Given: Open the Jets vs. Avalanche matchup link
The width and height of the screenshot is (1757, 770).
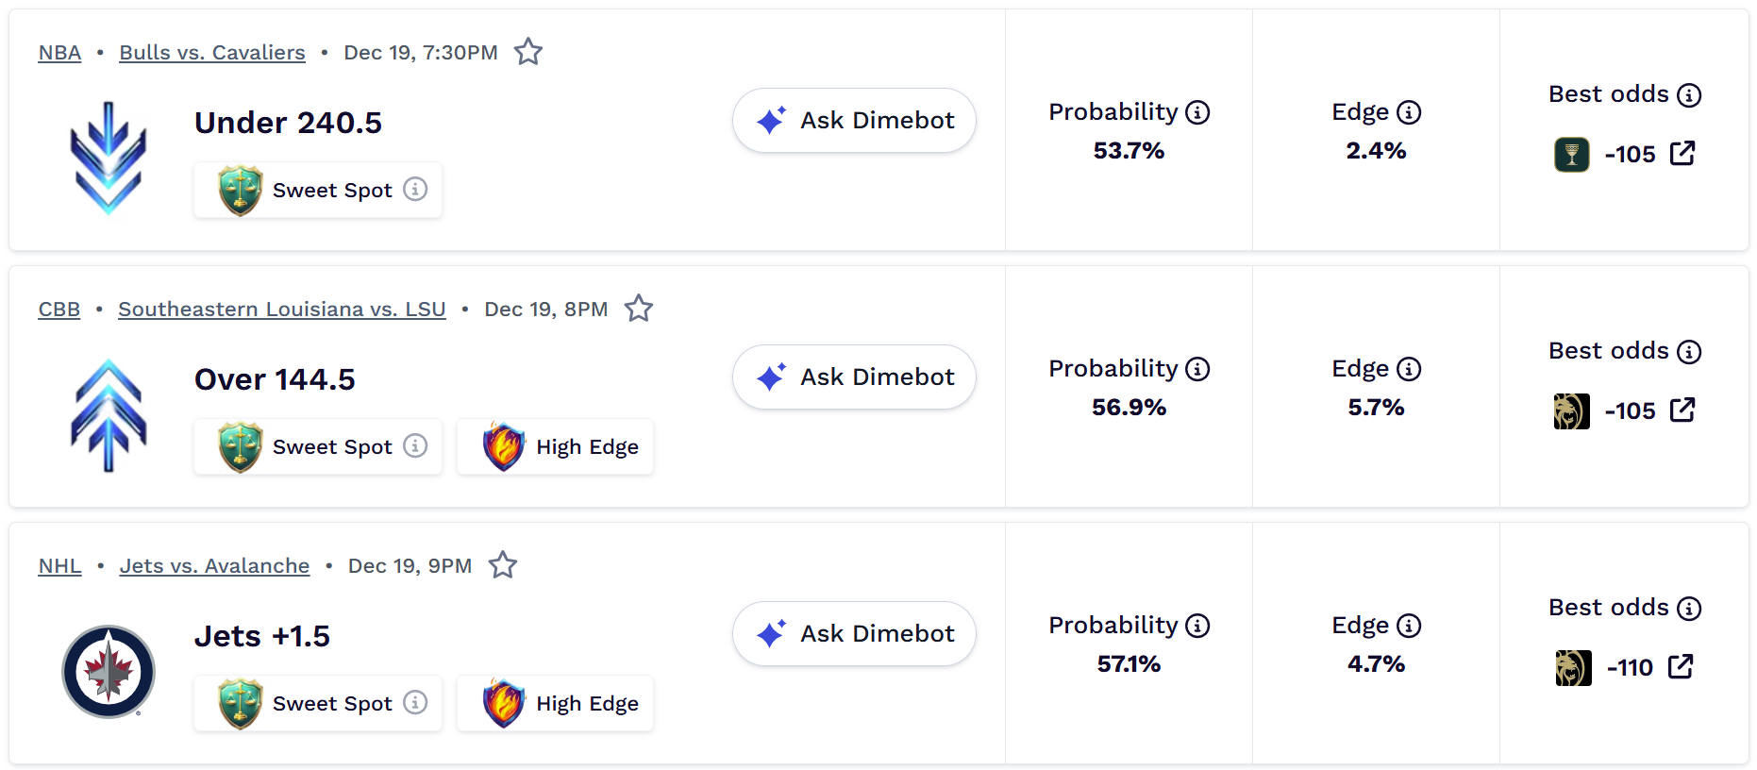Looking at the screenshot, I should (x=214, y=566).
